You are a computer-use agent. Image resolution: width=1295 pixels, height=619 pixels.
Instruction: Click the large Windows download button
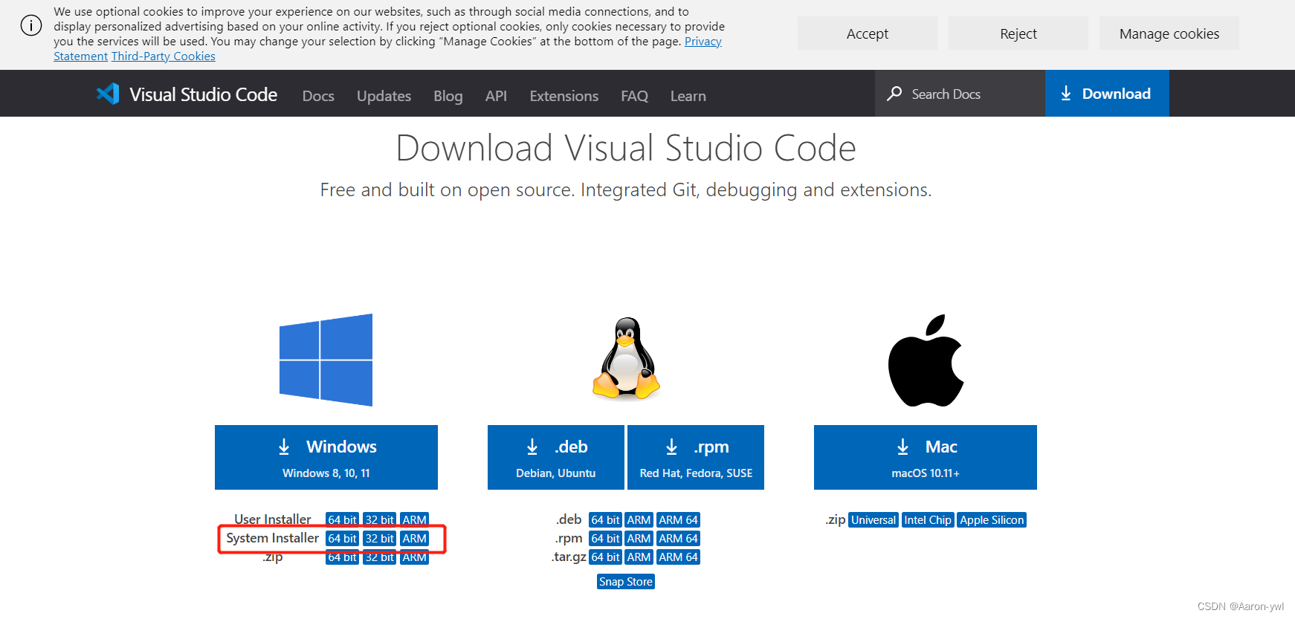[326, 457]
